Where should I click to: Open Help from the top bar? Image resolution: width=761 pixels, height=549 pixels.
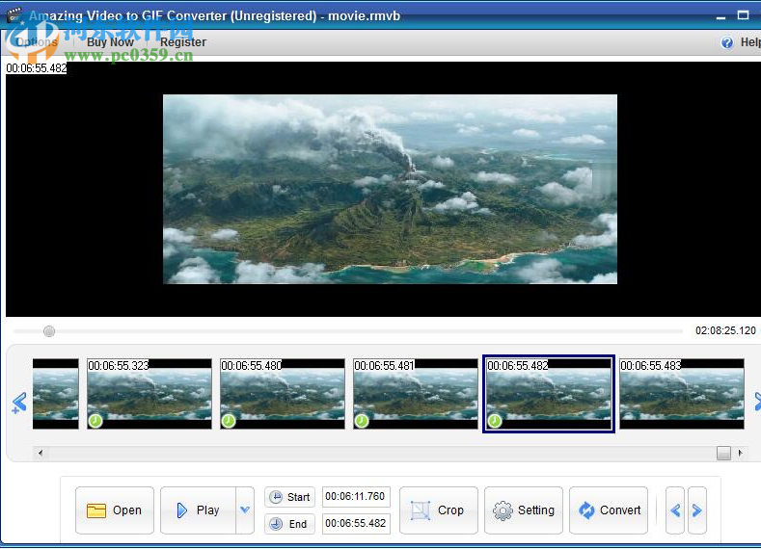coord(741,42)
